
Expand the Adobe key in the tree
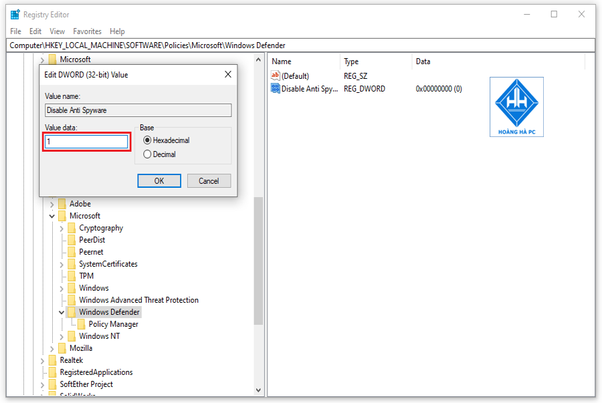point(52,205)
